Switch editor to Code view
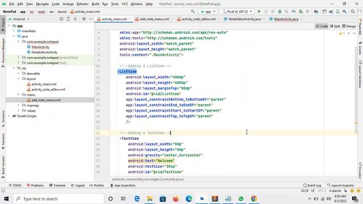 point(322,26)
